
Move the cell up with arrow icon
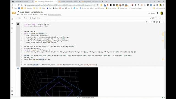click(x=146, y=22)
